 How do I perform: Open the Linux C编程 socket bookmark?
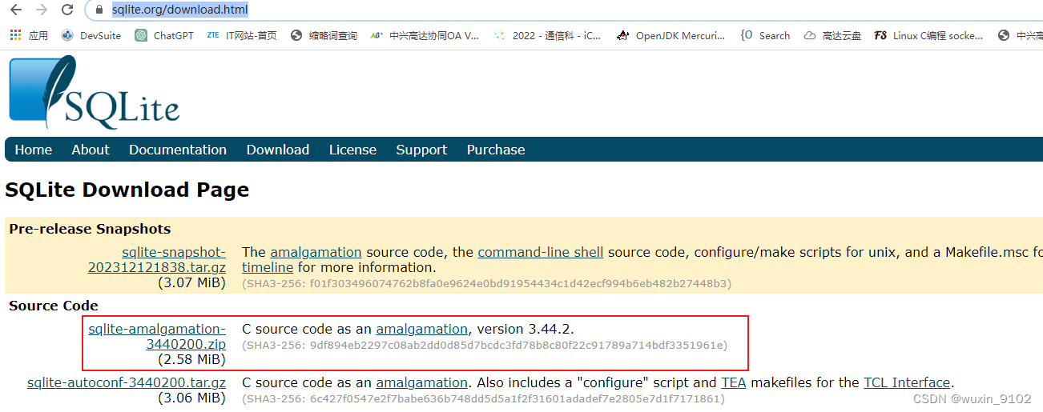coord(929,35)
